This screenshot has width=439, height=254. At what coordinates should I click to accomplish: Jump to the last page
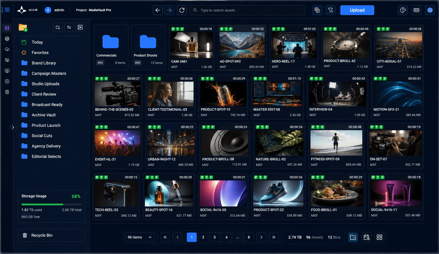coord(274,237)
